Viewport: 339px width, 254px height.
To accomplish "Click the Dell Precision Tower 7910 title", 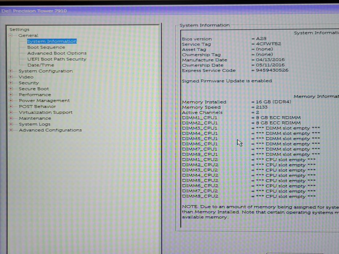I will [34, 11].
